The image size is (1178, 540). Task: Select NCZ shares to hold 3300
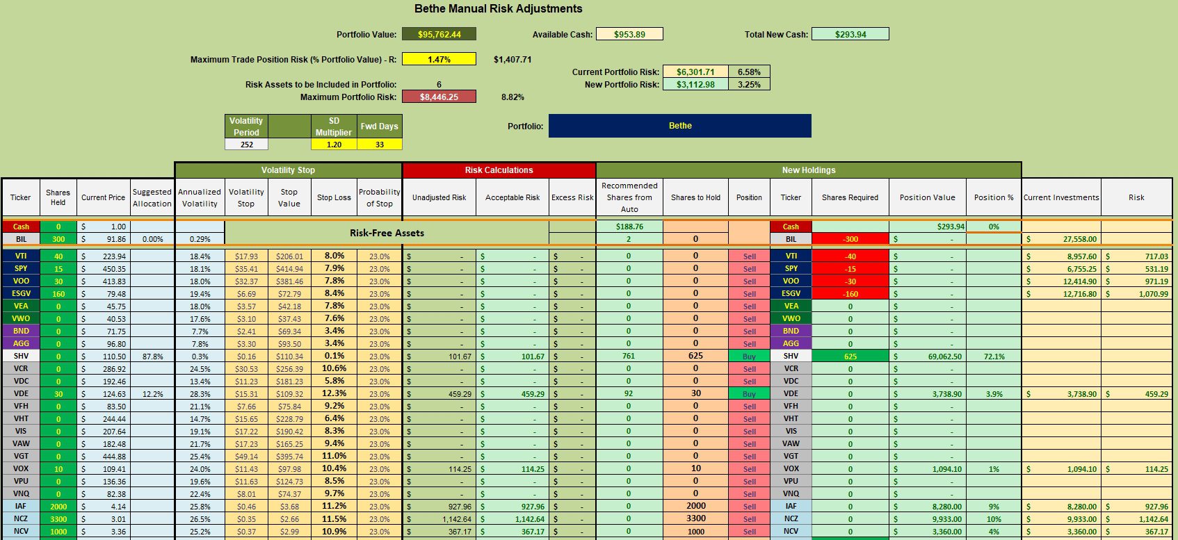point(695,518)
